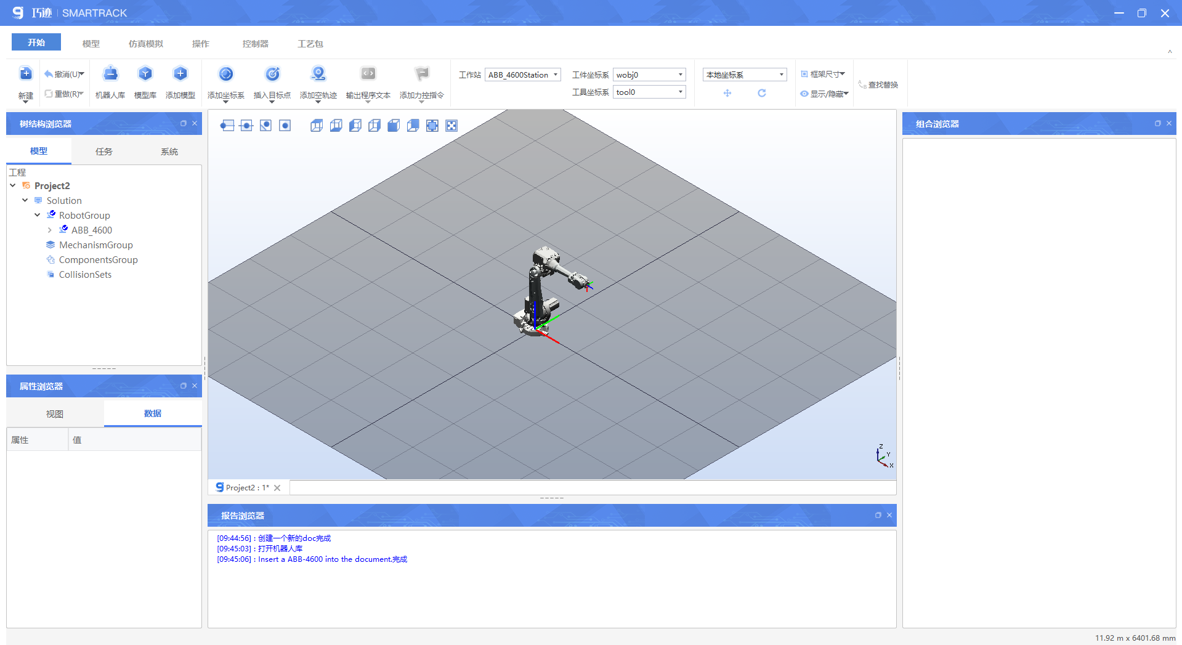The width and height of the screenshot is (1182, 645).
Task: Open the 显示/隐藏 visibility menu
Action: [x=824, y=94]
